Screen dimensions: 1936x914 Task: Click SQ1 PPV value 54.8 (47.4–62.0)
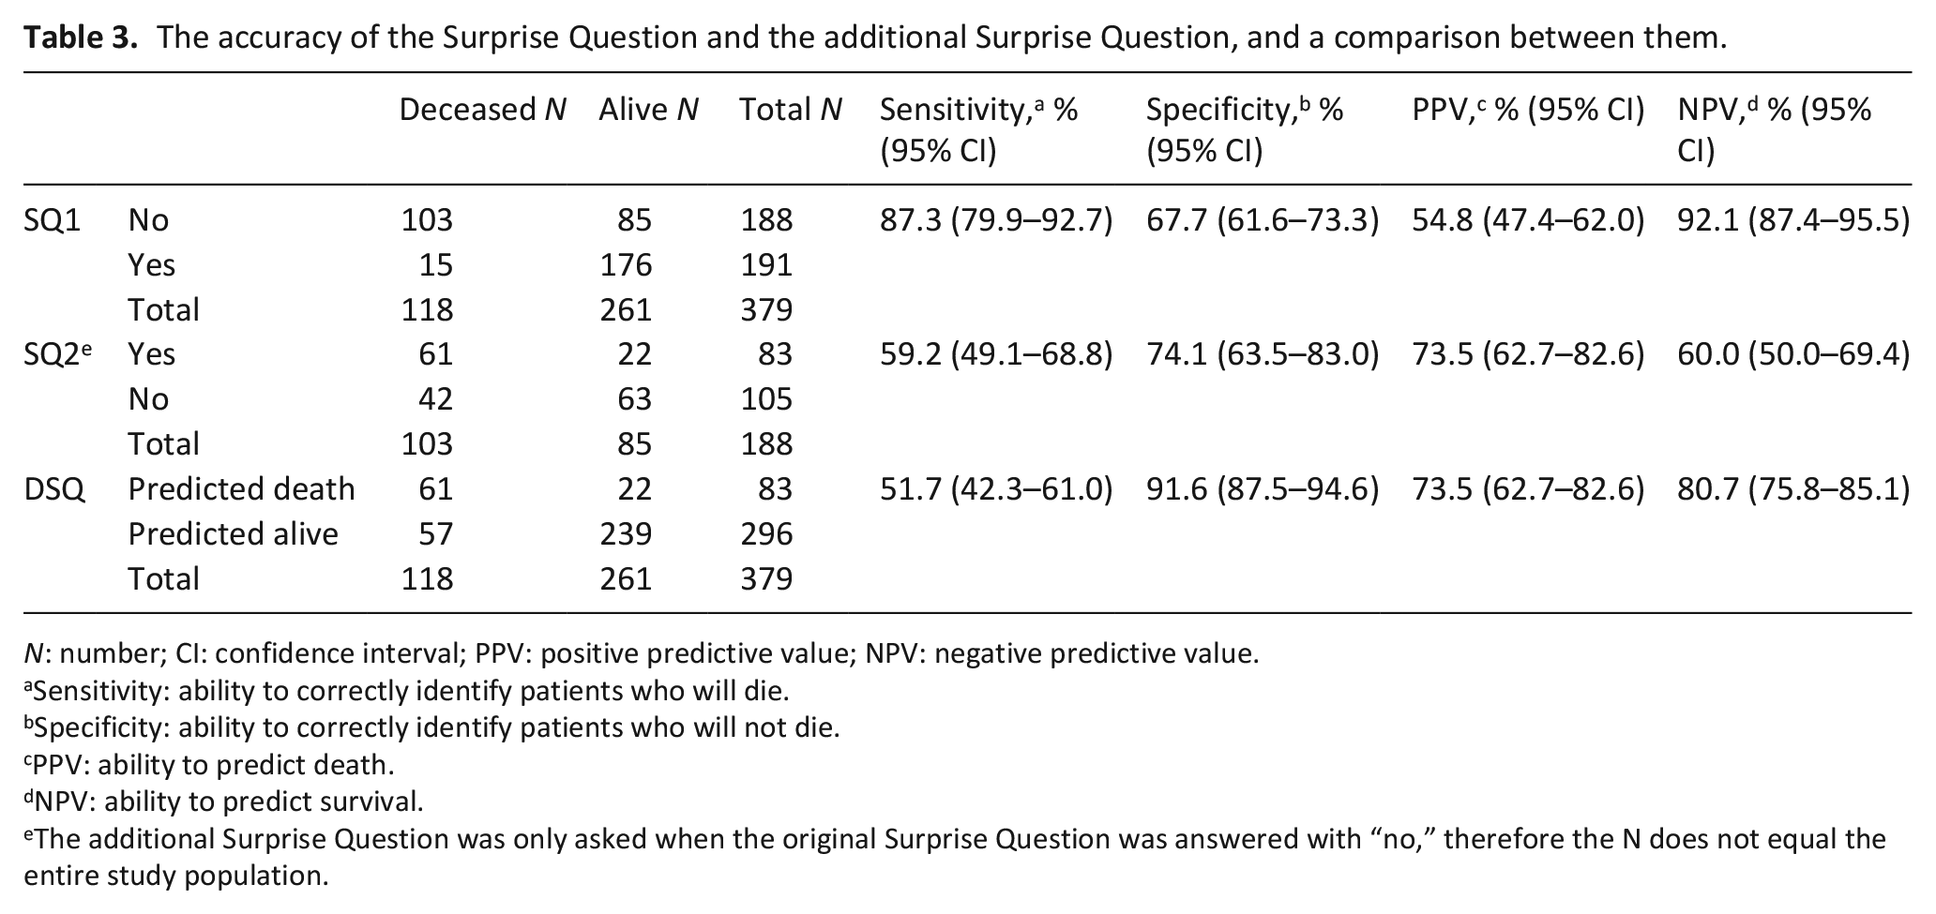pyautogui.click(x=1528, y=220)
